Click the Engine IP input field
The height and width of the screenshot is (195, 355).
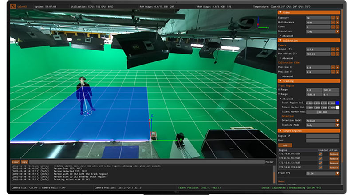coord(323,136)
